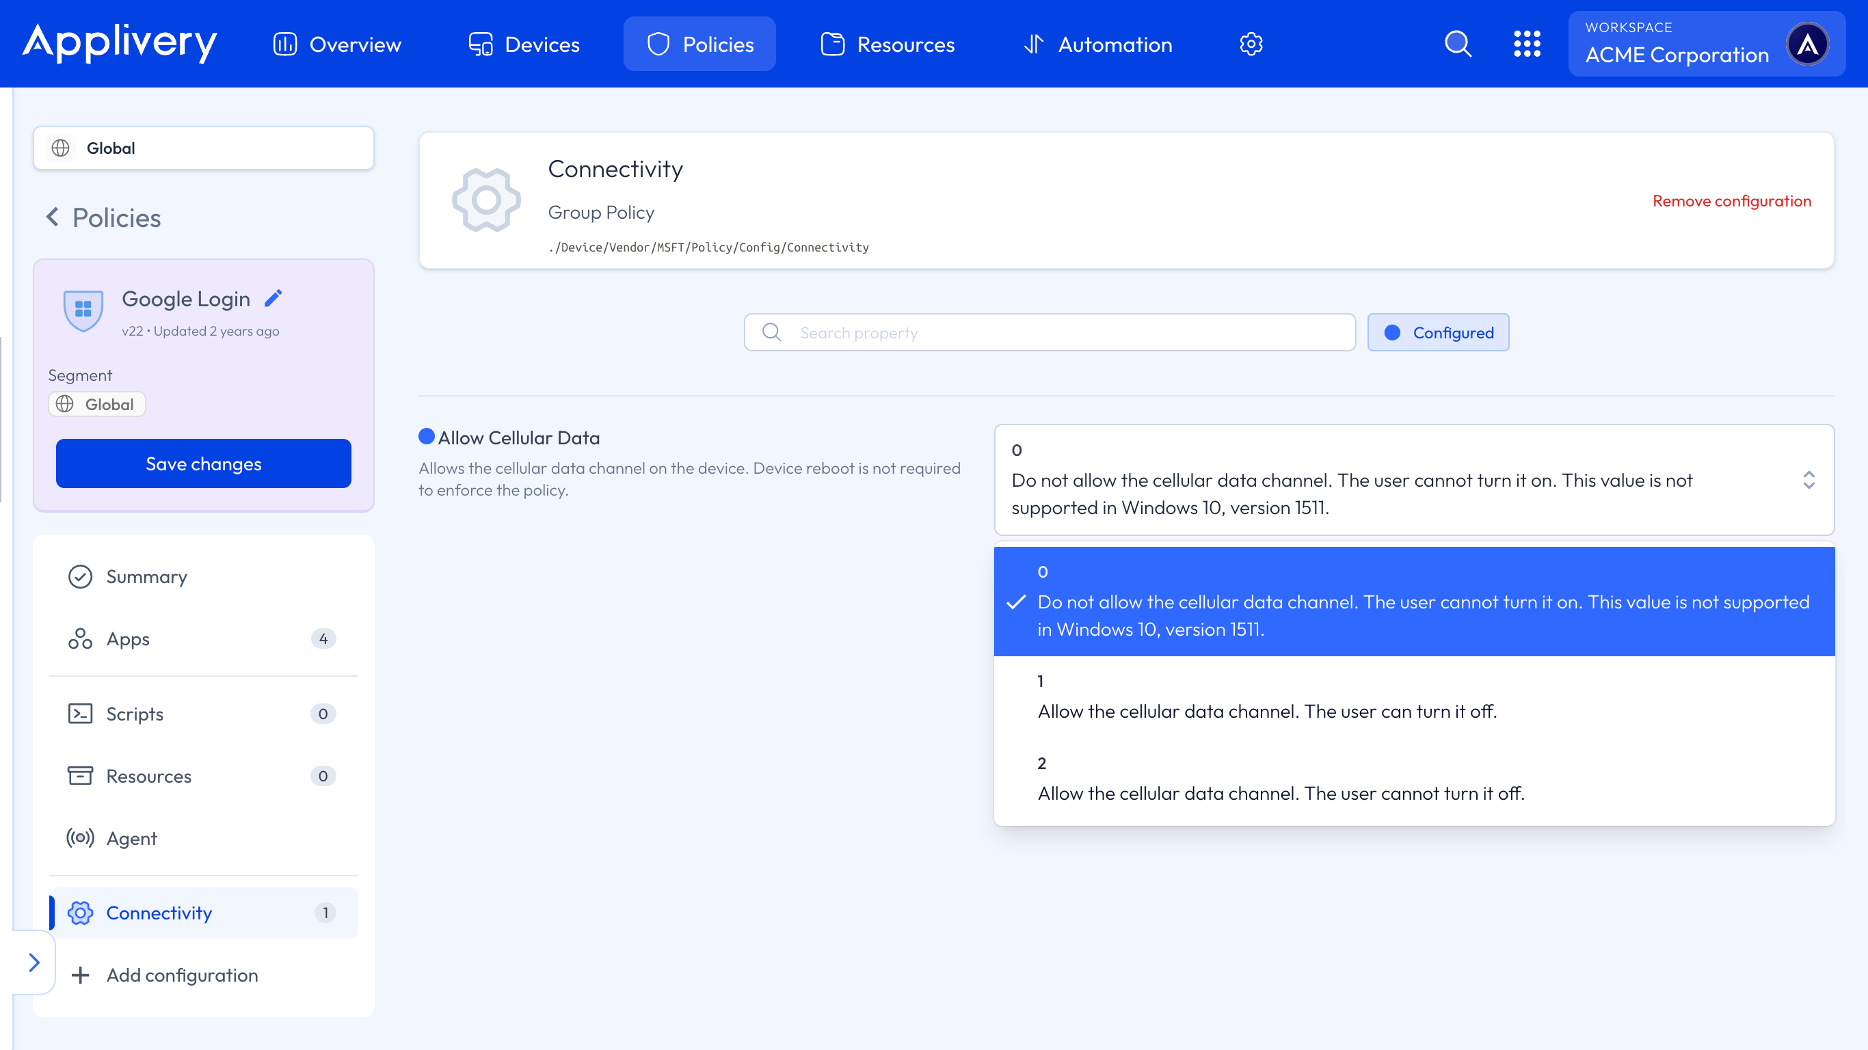The height and width of the screenshot is (1050, 1868).
Task: Open the apps grid launcher icon
Action: click(1526, 44)
